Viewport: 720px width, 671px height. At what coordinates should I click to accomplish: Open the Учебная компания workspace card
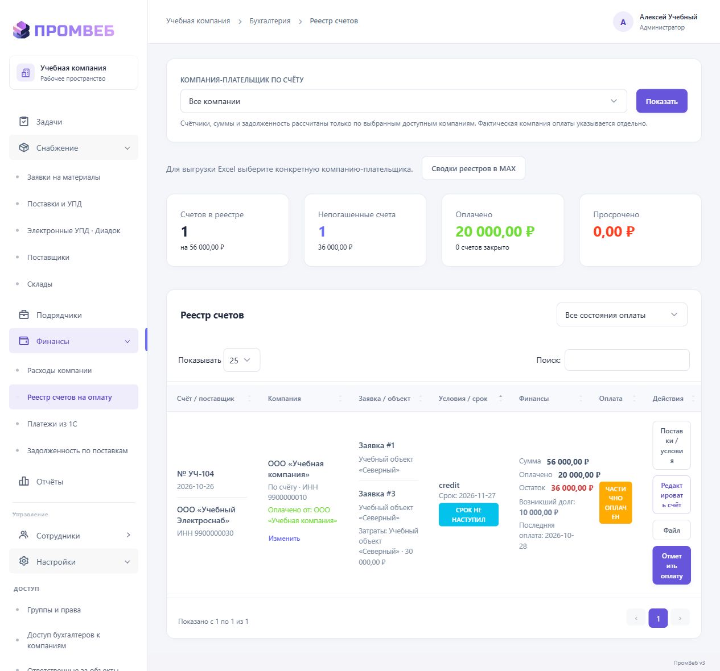pyautogui.click(x=73, y=73)
